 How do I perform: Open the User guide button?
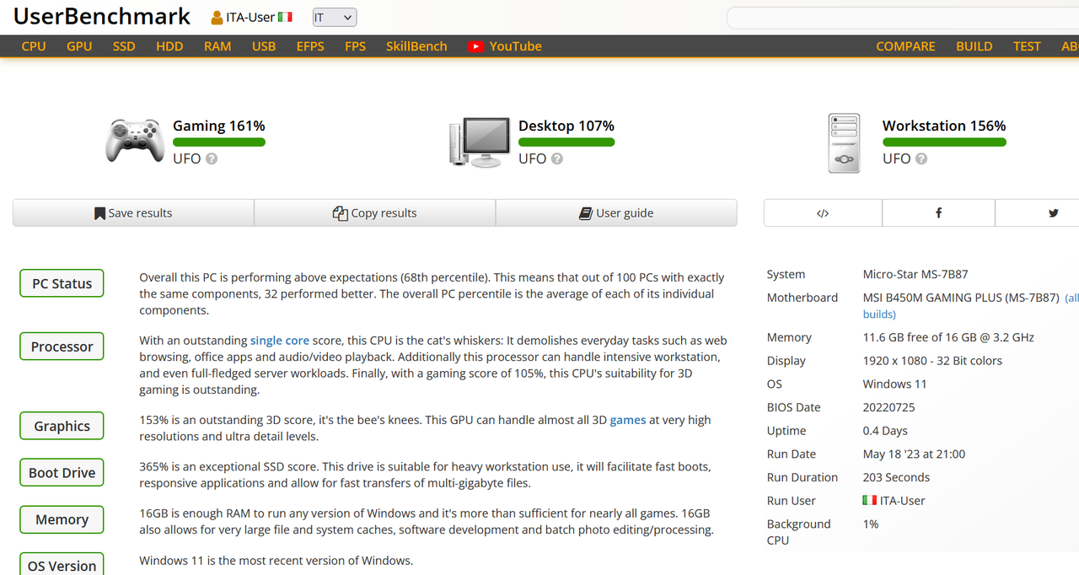point(616,213)
